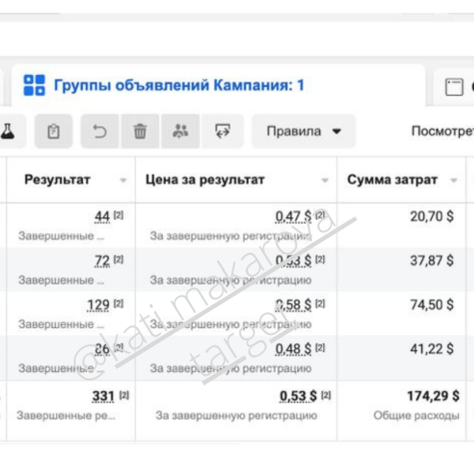Click the audience people icon
Image resolution: width=474 pixels, height=474 pixels.
(x=180, y=131)
